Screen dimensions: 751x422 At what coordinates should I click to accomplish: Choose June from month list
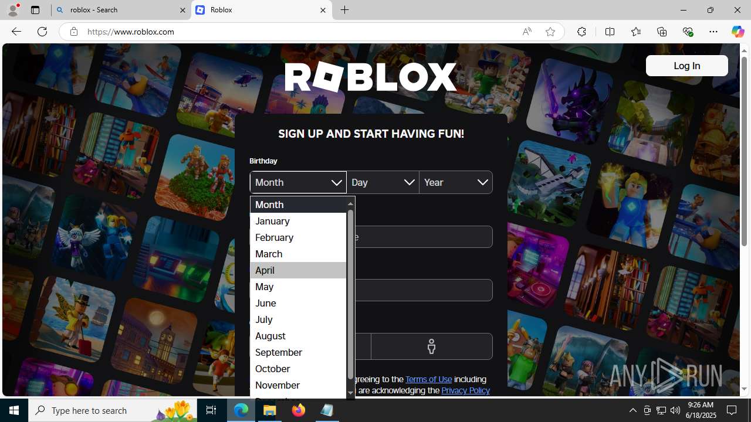(298, 303)
